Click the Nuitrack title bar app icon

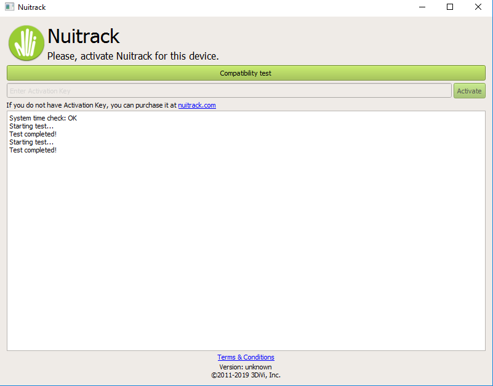click(9, 7)
